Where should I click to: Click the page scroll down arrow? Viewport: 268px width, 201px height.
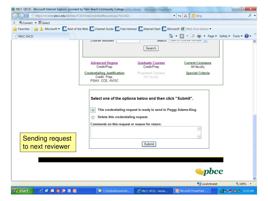point(254,178)
